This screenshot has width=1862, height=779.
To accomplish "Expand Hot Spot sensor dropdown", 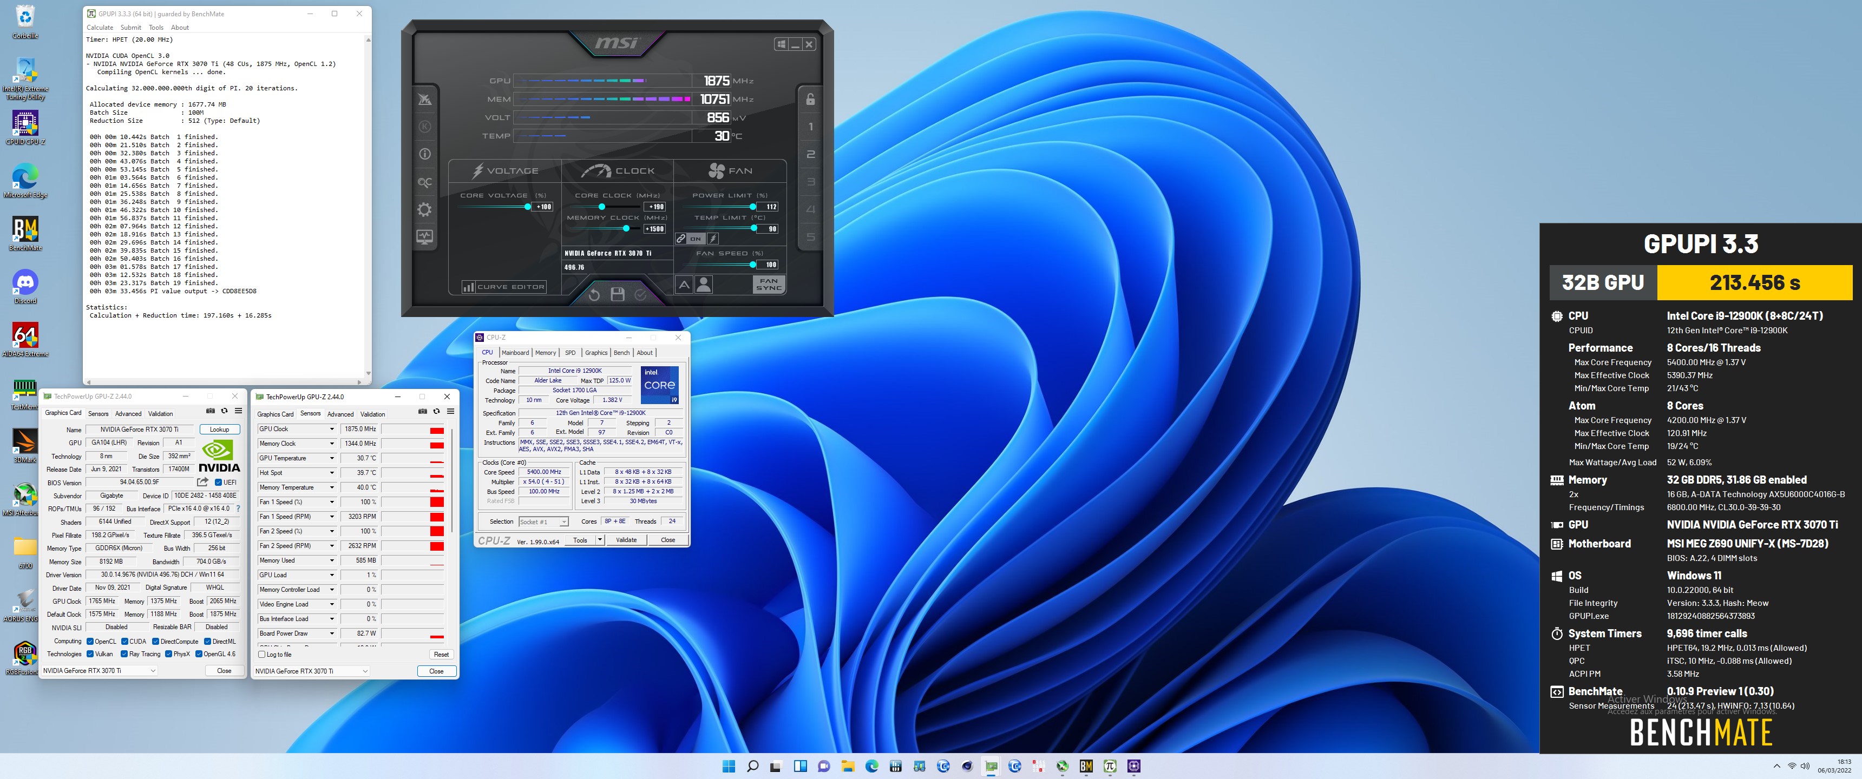I will [x=332, y=473].
